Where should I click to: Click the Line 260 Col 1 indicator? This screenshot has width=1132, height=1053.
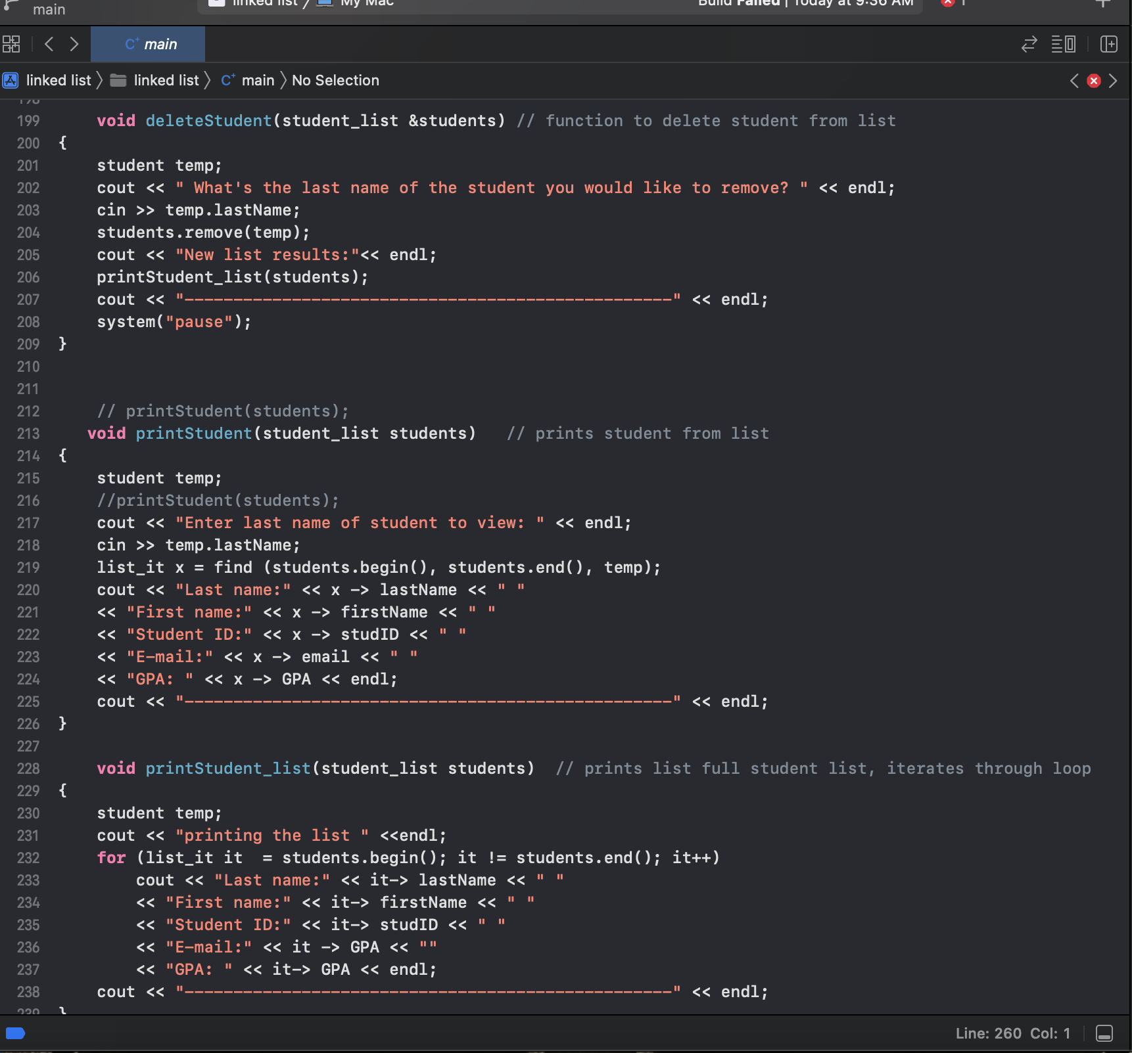[x=1013, y=1033]
